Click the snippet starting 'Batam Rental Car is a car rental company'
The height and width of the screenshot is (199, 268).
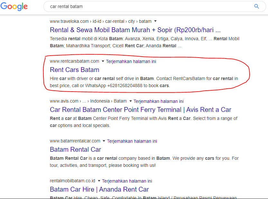(144, 162)
